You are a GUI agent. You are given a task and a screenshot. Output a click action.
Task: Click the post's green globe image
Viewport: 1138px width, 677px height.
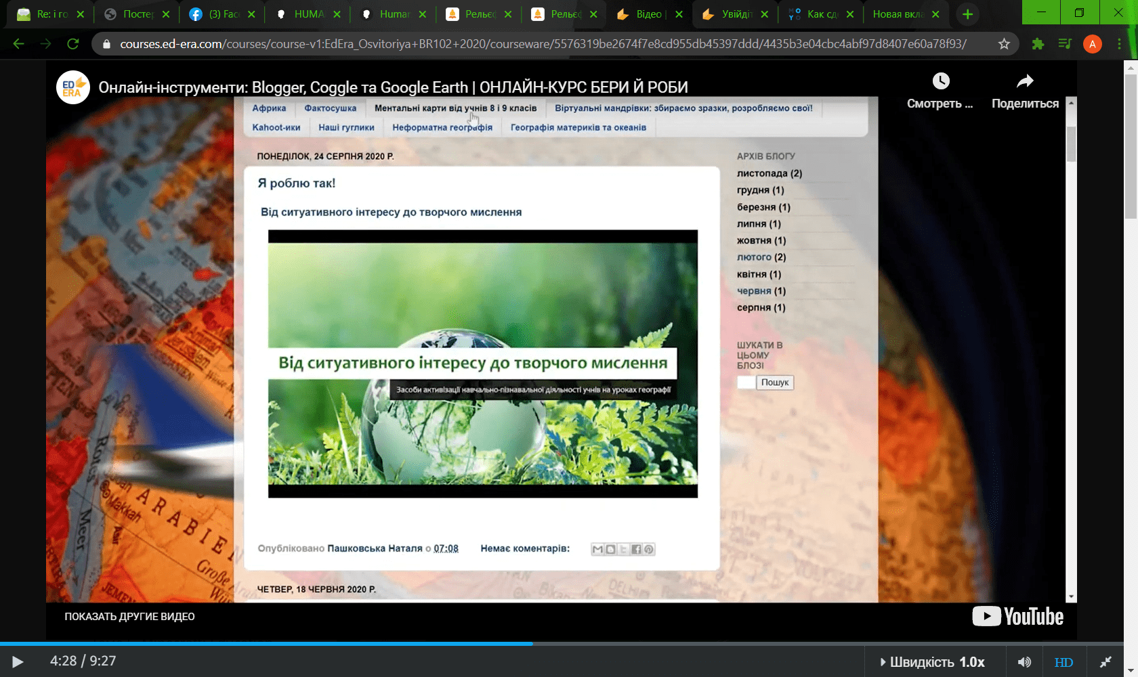(483, 364)
